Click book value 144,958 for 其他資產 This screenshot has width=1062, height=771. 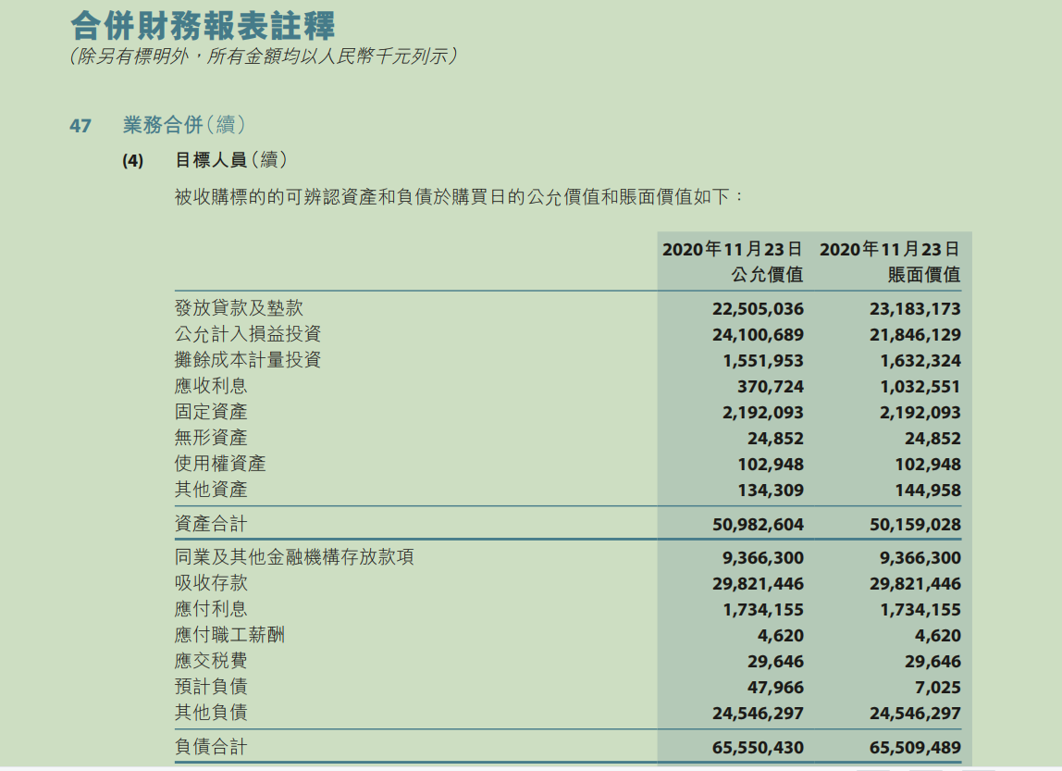(x=928, y=491)
